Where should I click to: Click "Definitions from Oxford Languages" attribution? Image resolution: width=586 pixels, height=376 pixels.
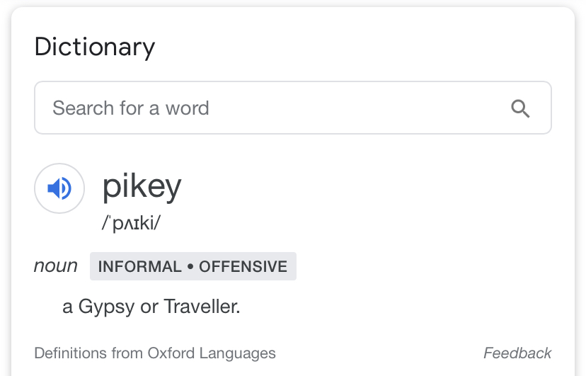tap(155, 353)
